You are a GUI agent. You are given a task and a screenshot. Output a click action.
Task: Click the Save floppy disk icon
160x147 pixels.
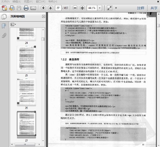(19, 8)
